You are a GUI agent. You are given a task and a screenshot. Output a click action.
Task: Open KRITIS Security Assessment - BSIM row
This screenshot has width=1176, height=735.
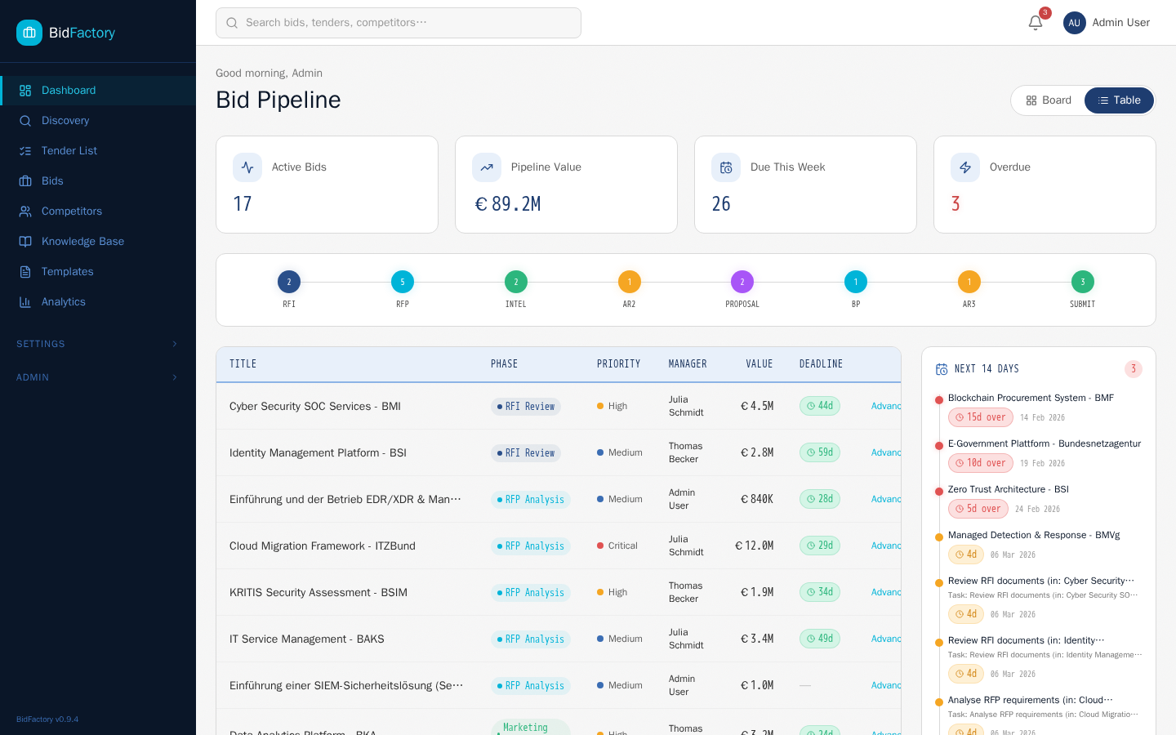coord(559,592)
